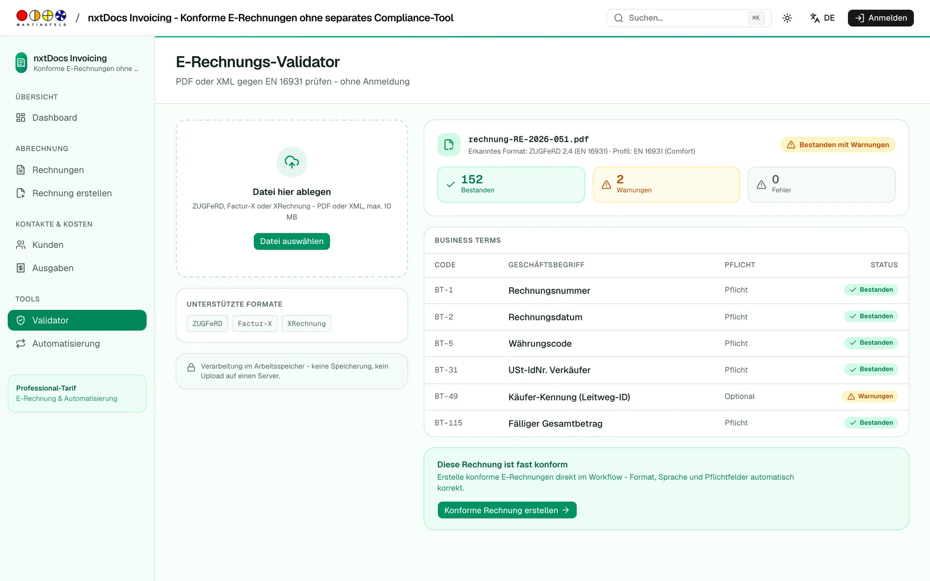Image resolution: width=930 pixels, height=581 pixels.
Task: Open Ausgaben in the sidebar
Action: [x=77, y=268]
